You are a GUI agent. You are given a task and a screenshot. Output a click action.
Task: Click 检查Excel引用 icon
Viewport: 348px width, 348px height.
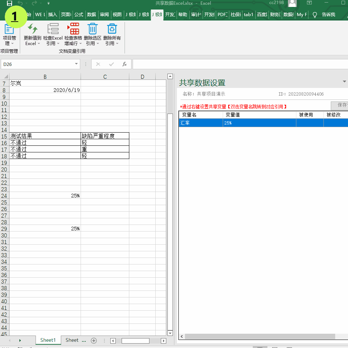click(53, 29)
